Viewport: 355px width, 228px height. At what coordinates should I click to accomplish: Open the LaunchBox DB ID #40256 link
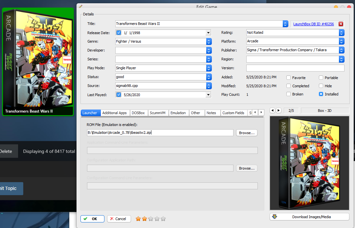pos(313,24)
